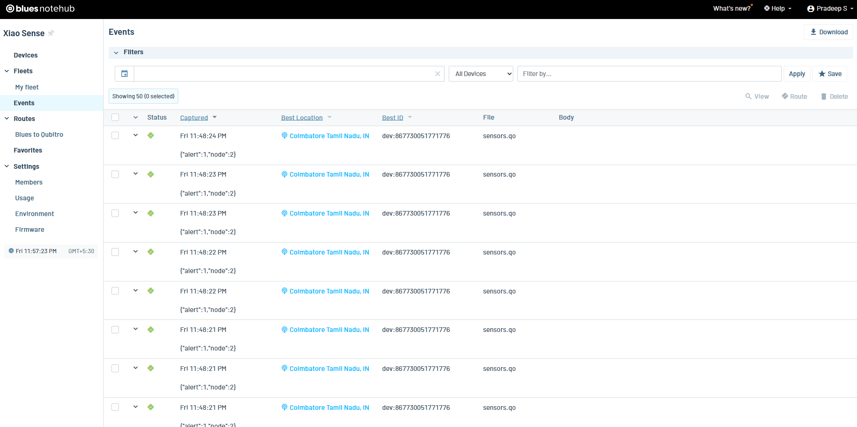Check the first 11:48:23 PM event checkbox
The width and height of the screenshot is (857, 427).
pos(115,174)
